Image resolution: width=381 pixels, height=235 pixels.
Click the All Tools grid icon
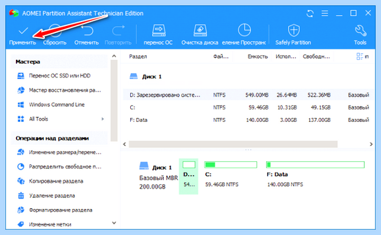(21, 119)
